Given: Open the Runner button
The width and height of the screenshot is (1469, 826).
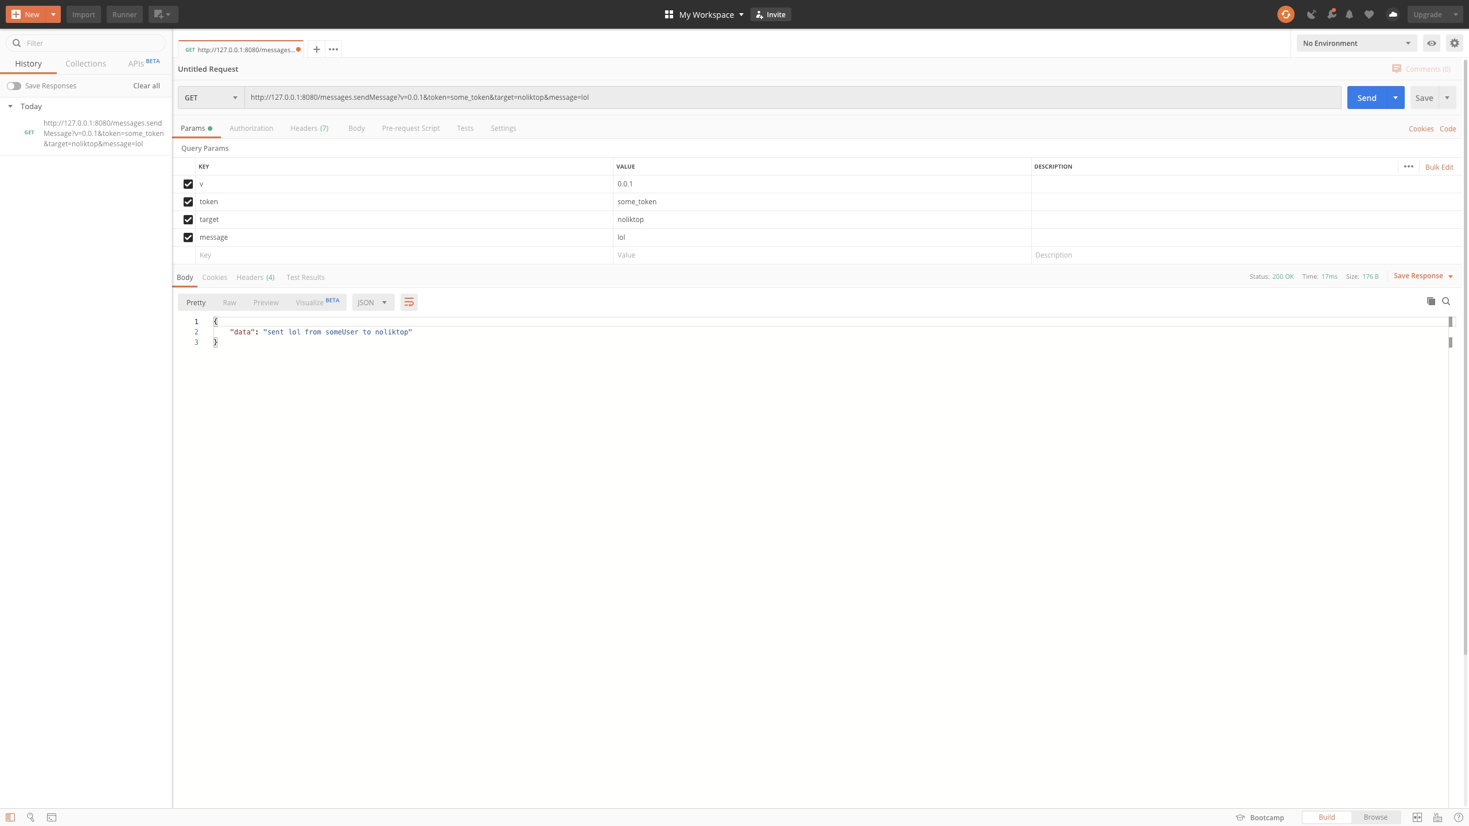Looking at the screenshot, I should [x=125, y=14].
